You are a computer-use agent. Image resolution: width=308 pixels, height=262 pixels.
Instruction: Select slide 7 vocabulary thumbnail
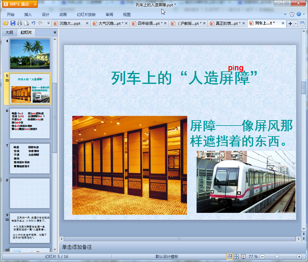click(30, 158)
